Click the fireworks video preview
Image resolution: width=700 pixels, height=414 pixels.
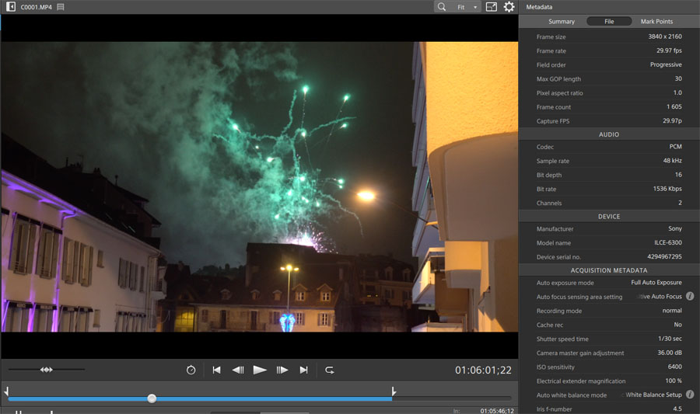click(259, 186)
